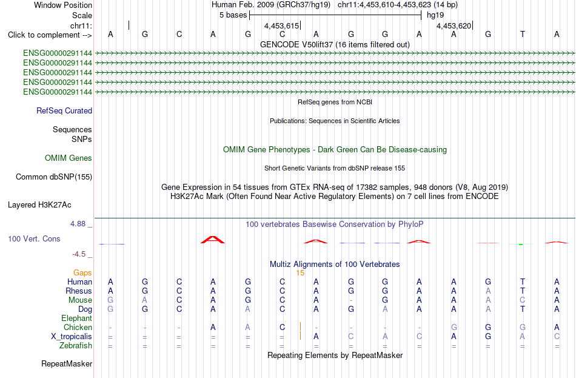Click the 'Click to complement -->' label
The width and height of the screenshot is (576, 378).
pos(50,35)
